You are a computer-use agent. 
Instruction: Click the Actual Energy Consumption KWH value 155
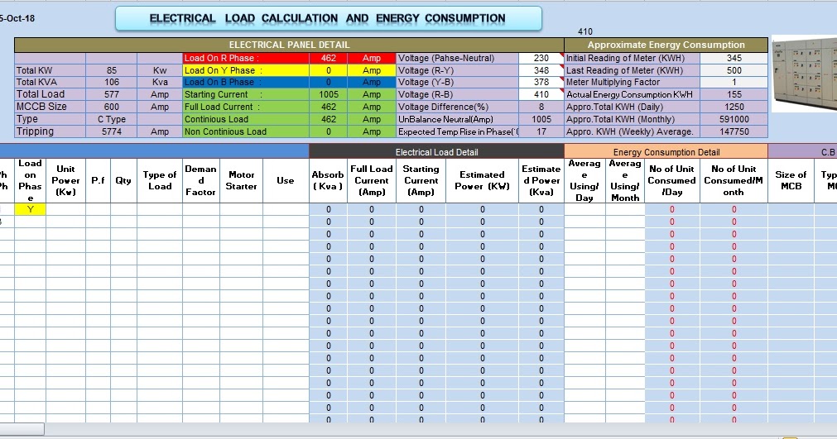[734, 94]
